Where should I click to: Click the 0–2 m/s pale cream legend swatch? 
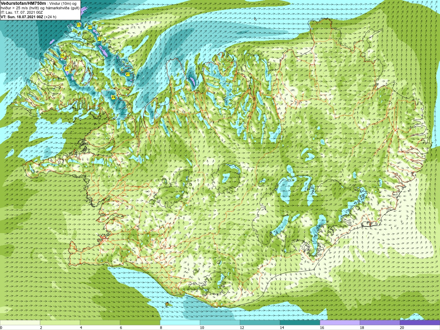point(20,322)
